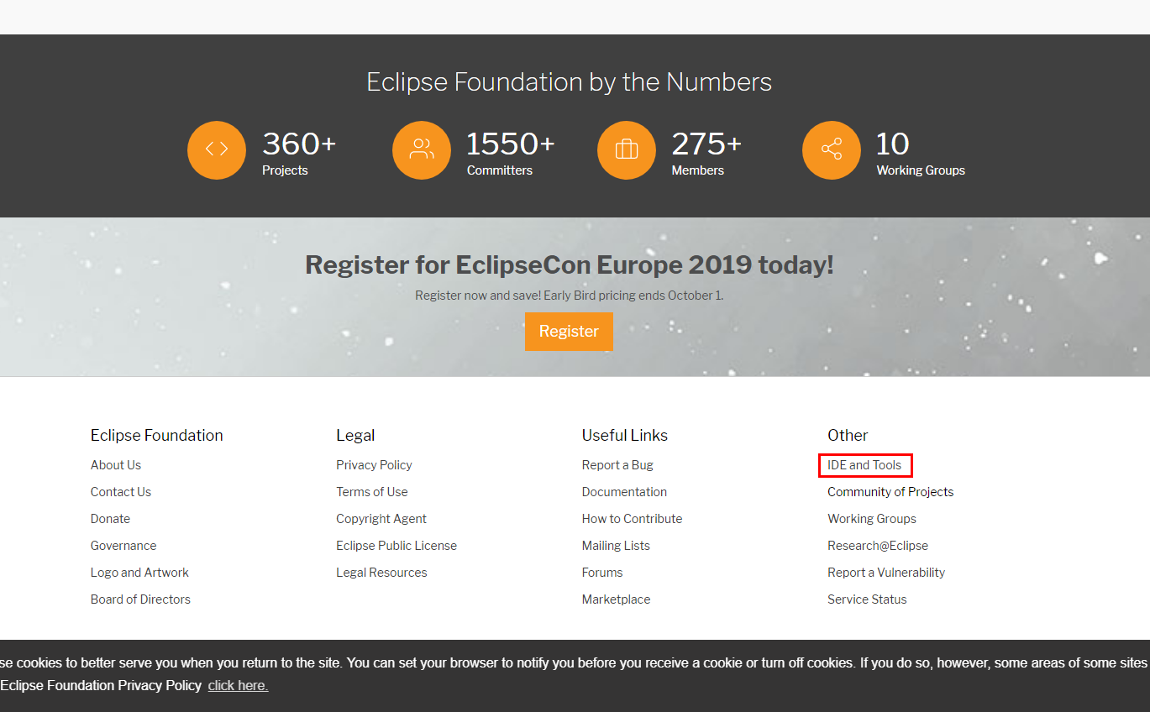Click the cookie banner 'click here.' link
The image size is (1150, 712).
coord(238,686)
